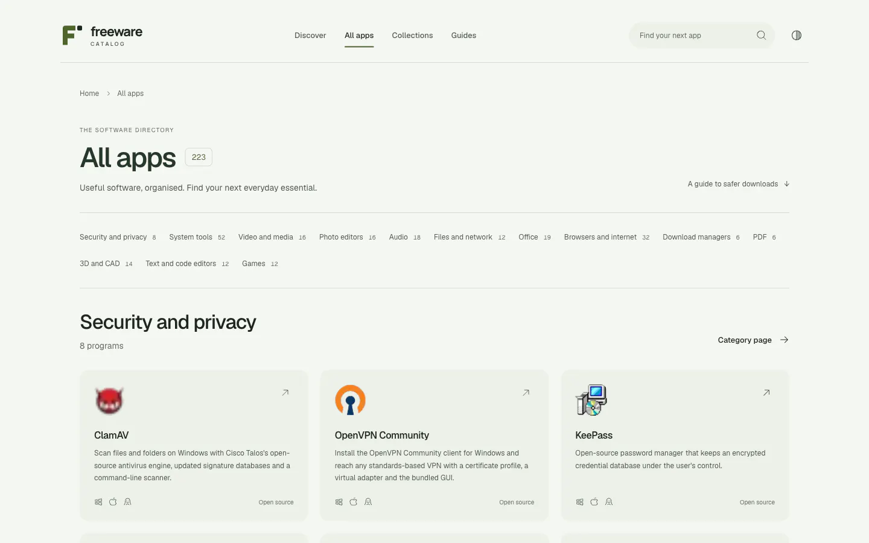Jump to System tools category
Viewport: 869px width, 543px height.
coord(197,237)
